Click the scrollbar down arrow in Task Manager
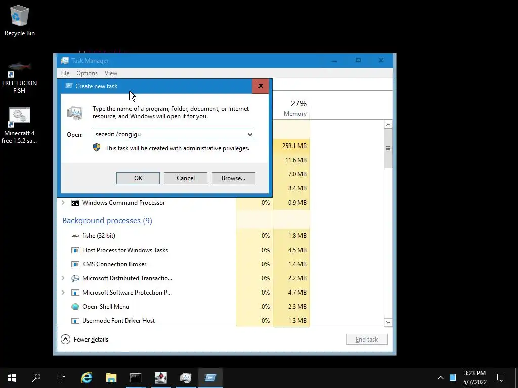 pos(388,322)
